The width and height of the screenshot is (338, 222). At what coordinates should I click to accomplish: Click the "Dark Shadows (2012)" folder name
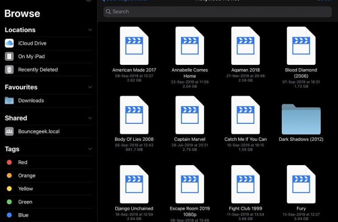tap(301, 139)
